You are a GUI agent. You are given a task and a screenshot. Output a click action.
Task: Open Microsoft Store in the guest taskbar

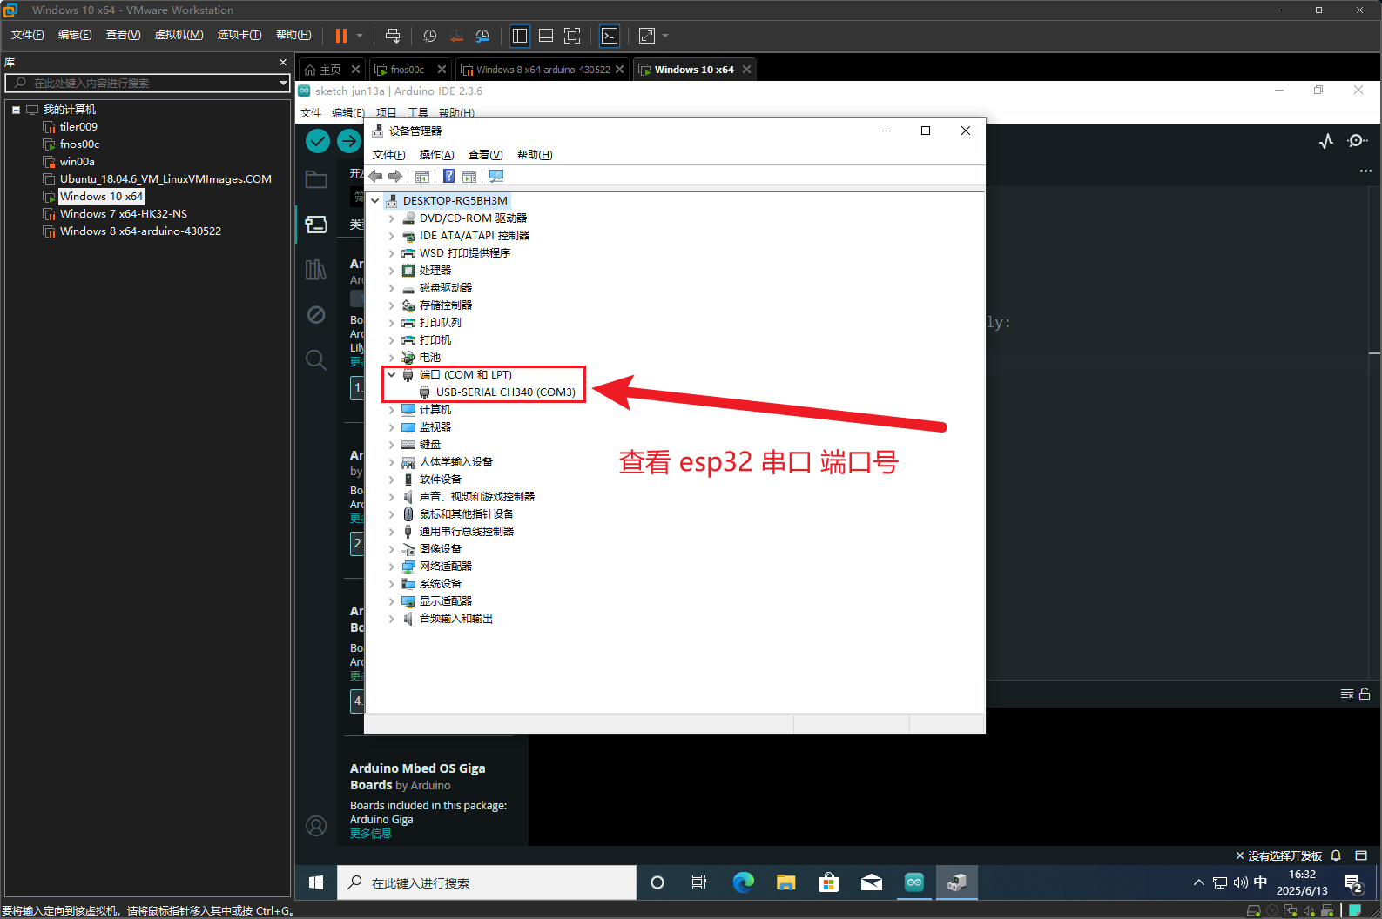pos(828,882)
